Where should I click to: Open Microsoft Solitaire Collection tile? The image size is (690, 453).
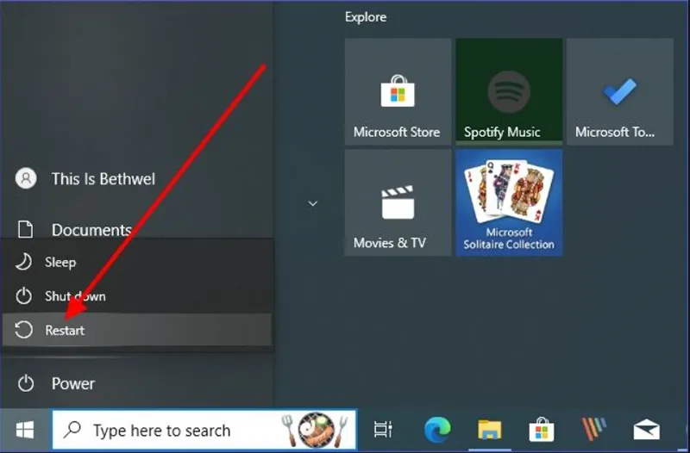pos(509,202)
